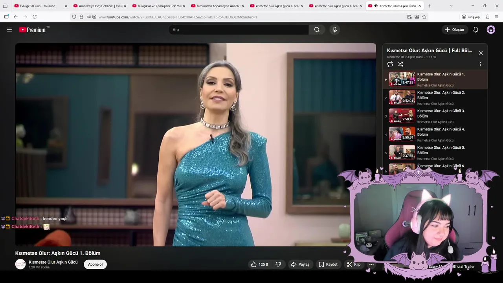Select Kısmetse Olur: Aşkın Gücü 4. Bölüm title
This screenshot has width=503, height=283.
tap(441, 132)
